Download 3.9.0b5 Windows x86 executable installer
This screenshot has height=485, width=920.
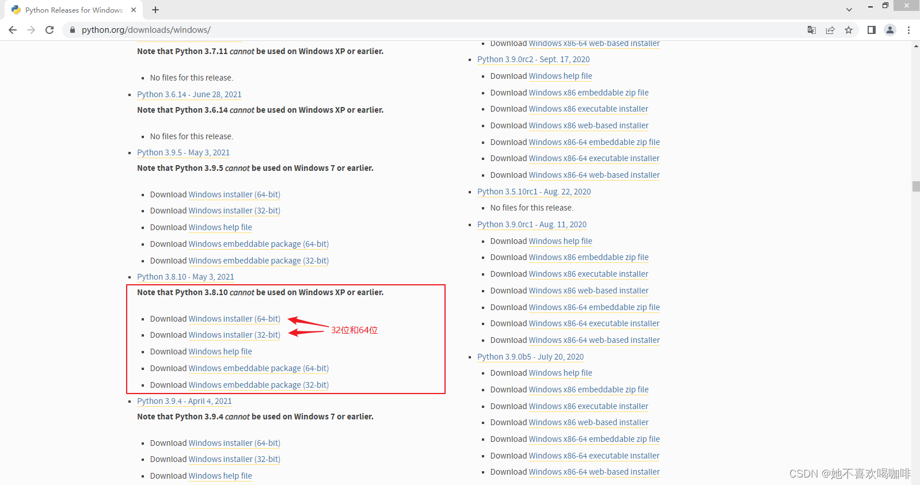[x=588, y=406]
